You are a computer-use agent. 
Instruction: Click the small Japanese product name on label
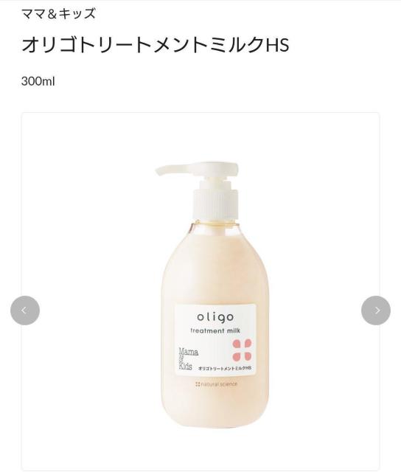point(225,368)
